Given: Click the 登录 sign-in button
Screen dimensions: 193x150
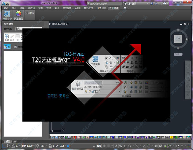Looking at the screenshot, I should (132, 4).
